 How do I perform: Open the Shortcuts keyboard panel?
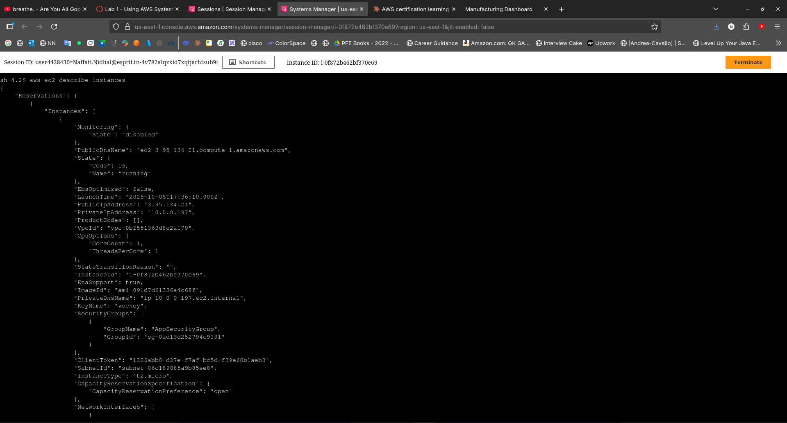(x=248, y=62)
